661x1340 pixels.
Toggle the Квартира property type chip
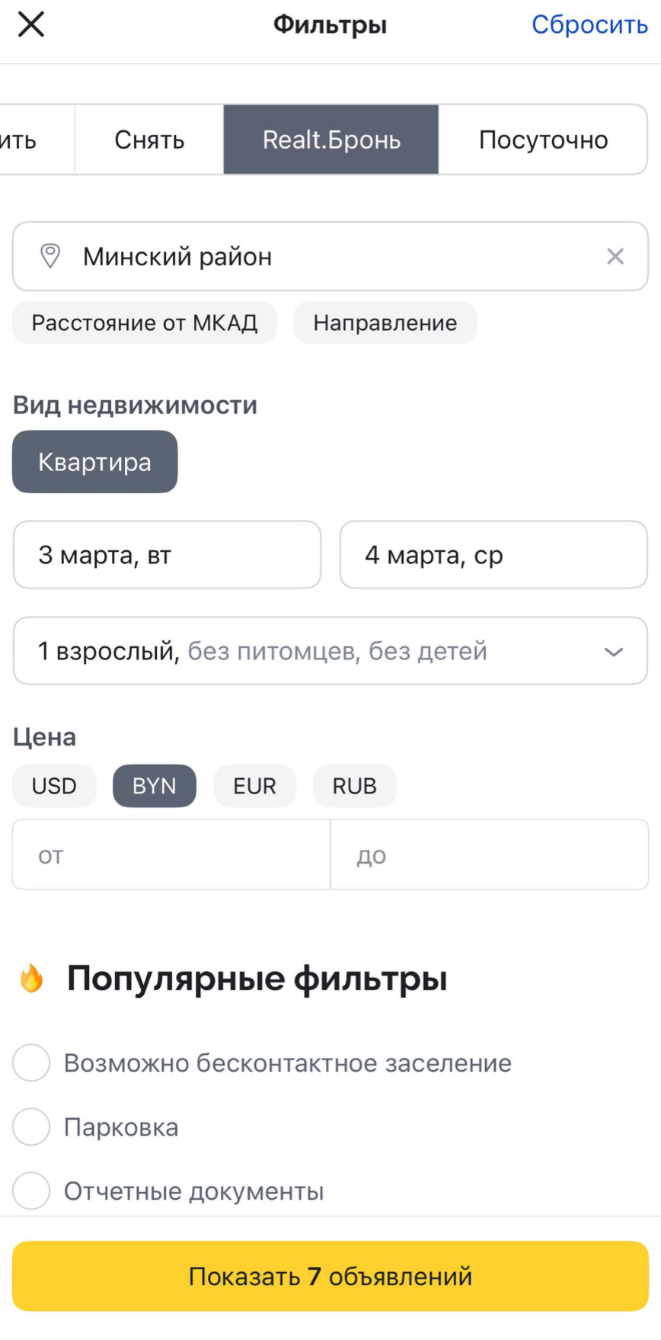(x=94, y=462)
